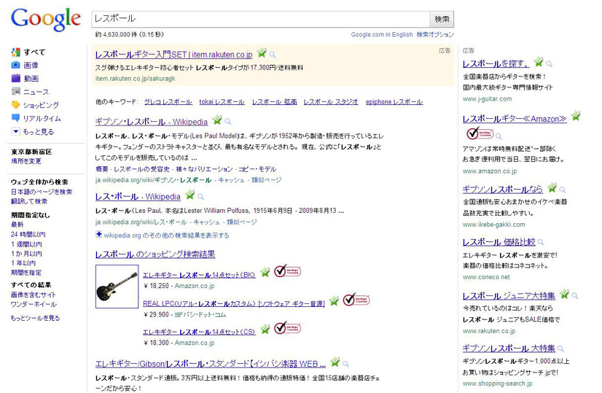Open レスポール のショッピング検索結果 link
Viewport: 602px width, 393px height.
point(155,254)
